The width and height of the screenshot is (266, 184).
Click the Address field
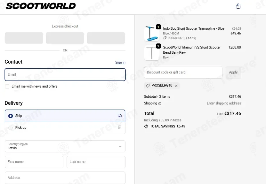(x=65, y=178)
